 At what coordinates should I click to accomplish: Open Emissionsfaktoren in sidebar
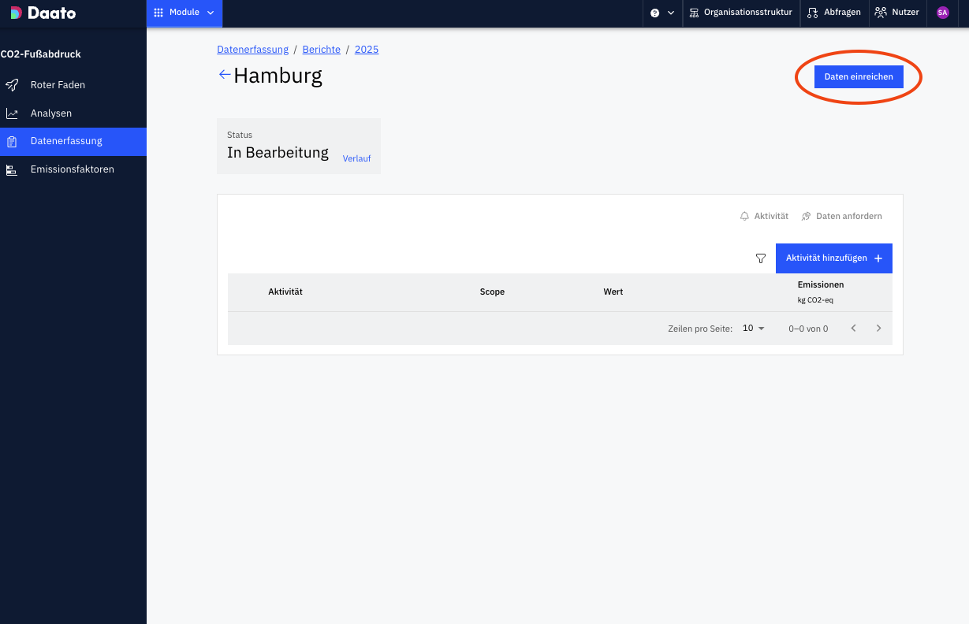pyautogui.click(x=73, y=169)
